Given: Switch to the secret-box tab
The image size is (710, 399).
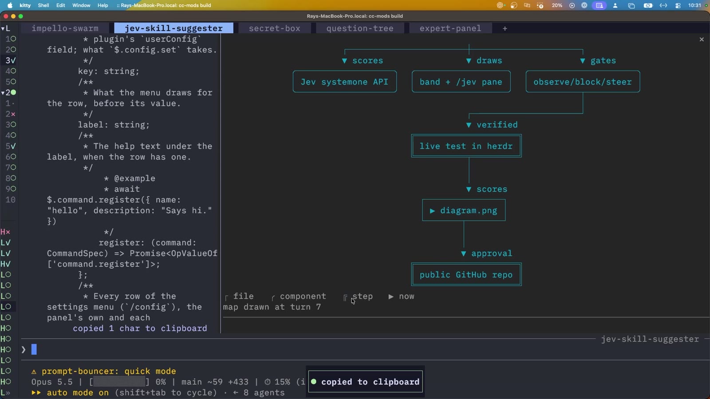Looking at the screenshot, I should (274, 28).
